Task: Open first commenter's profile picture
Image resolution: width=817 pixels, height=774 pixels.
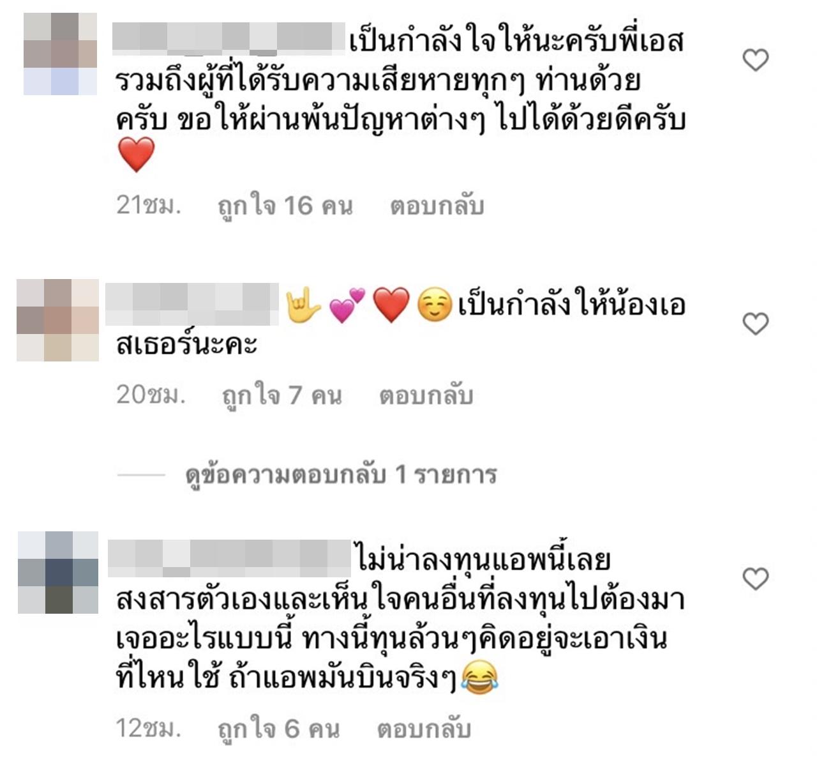Action: tap(60, 54)
